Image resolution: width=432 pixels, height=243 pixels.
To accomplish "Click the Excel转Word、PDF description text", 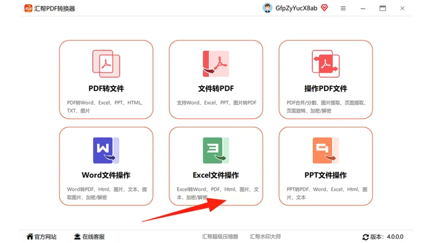I will [x=218, y=193].
